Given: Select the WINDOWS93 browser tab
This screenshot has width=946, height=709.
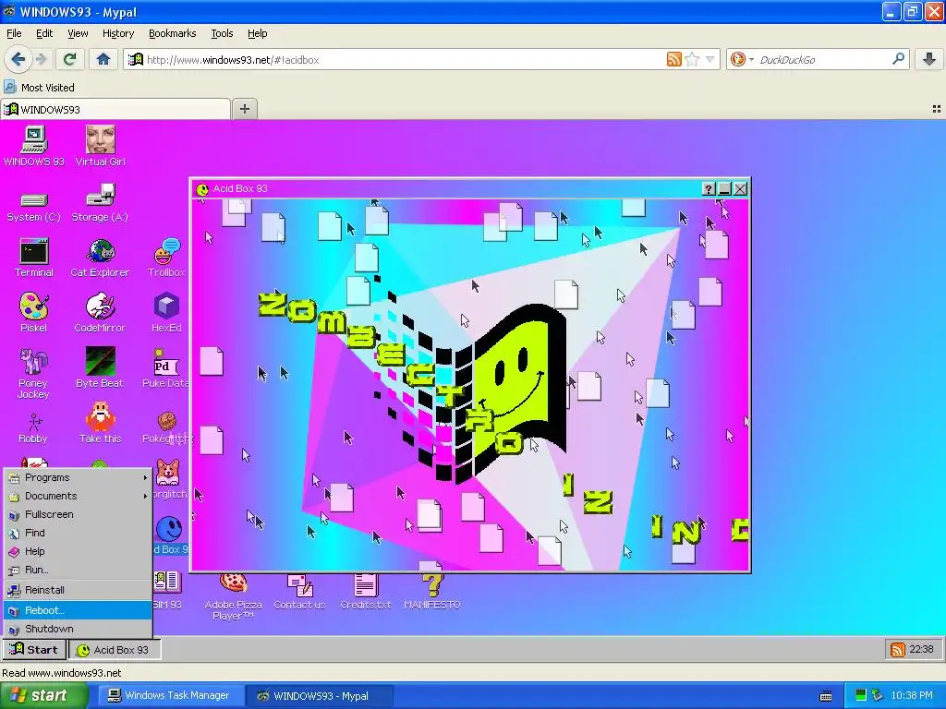Looking at the screenshot, I should [x=115, y=109].
